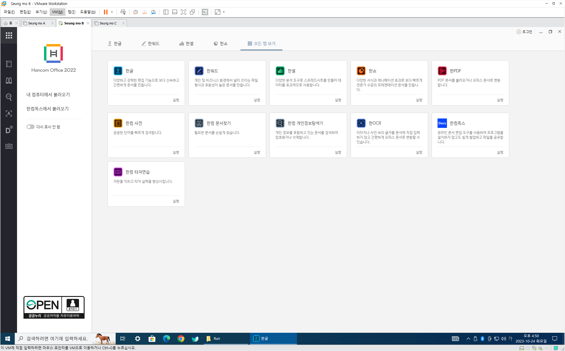The width and height of the screenshot is (565, 351).
Task: Click the Hancom dictionary orange icon
Action: click(x=118, y=123)
